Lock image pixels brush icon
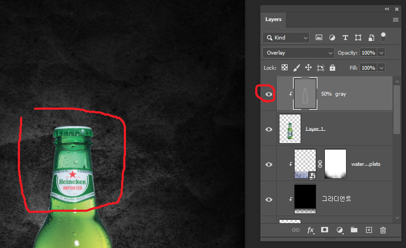Screen dimensions: 406x248 tap(296, 68)
